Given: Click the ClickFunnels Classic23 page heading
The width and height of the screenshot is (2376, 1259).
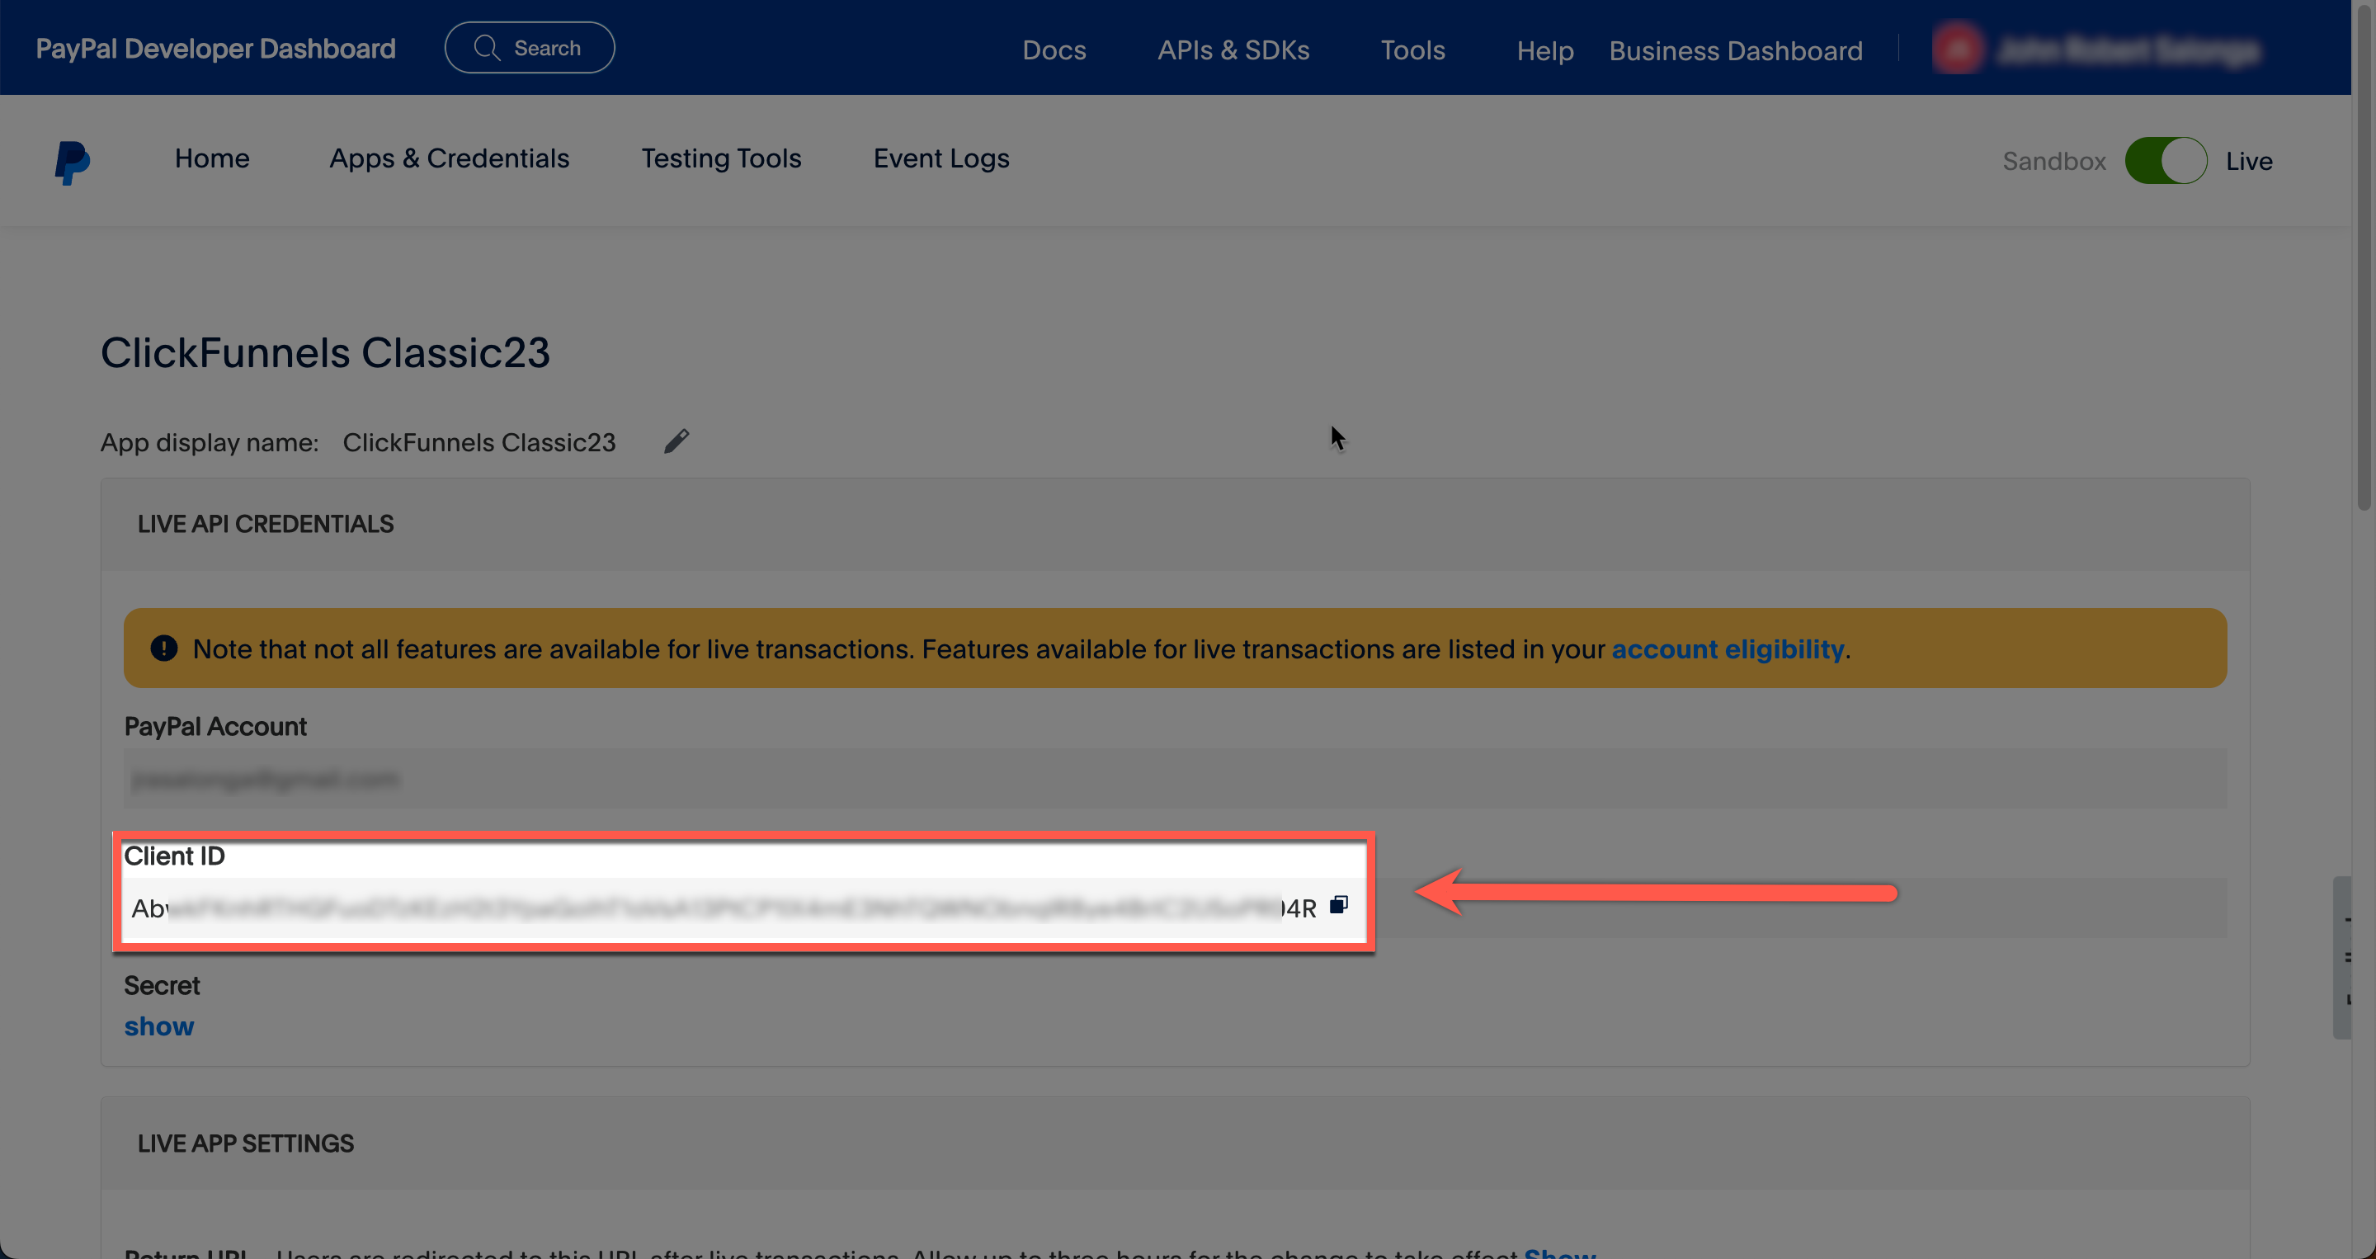Looking at the screenshot, I should tap(325, 352).
